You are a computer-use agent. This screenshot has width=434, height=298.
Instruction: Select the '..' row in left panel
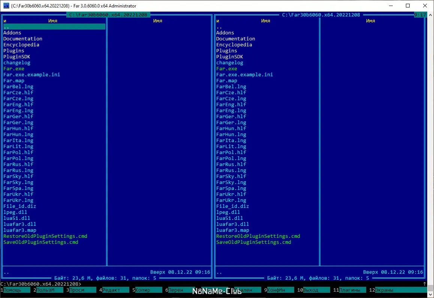[x=54, y=27]
